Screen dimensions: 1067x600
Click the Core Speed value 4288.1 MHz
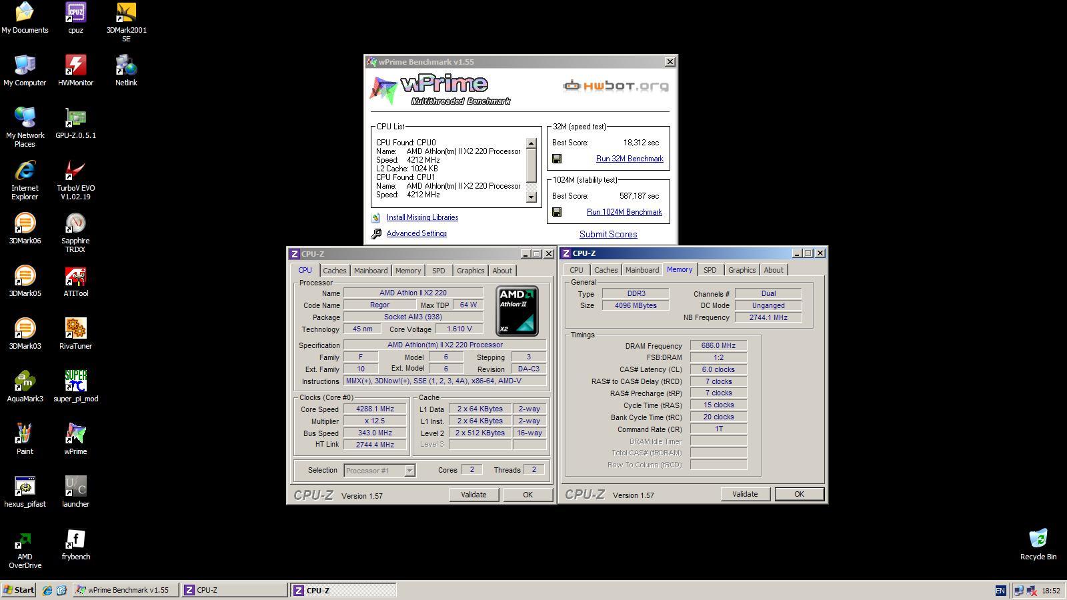[x=375, y=409]
